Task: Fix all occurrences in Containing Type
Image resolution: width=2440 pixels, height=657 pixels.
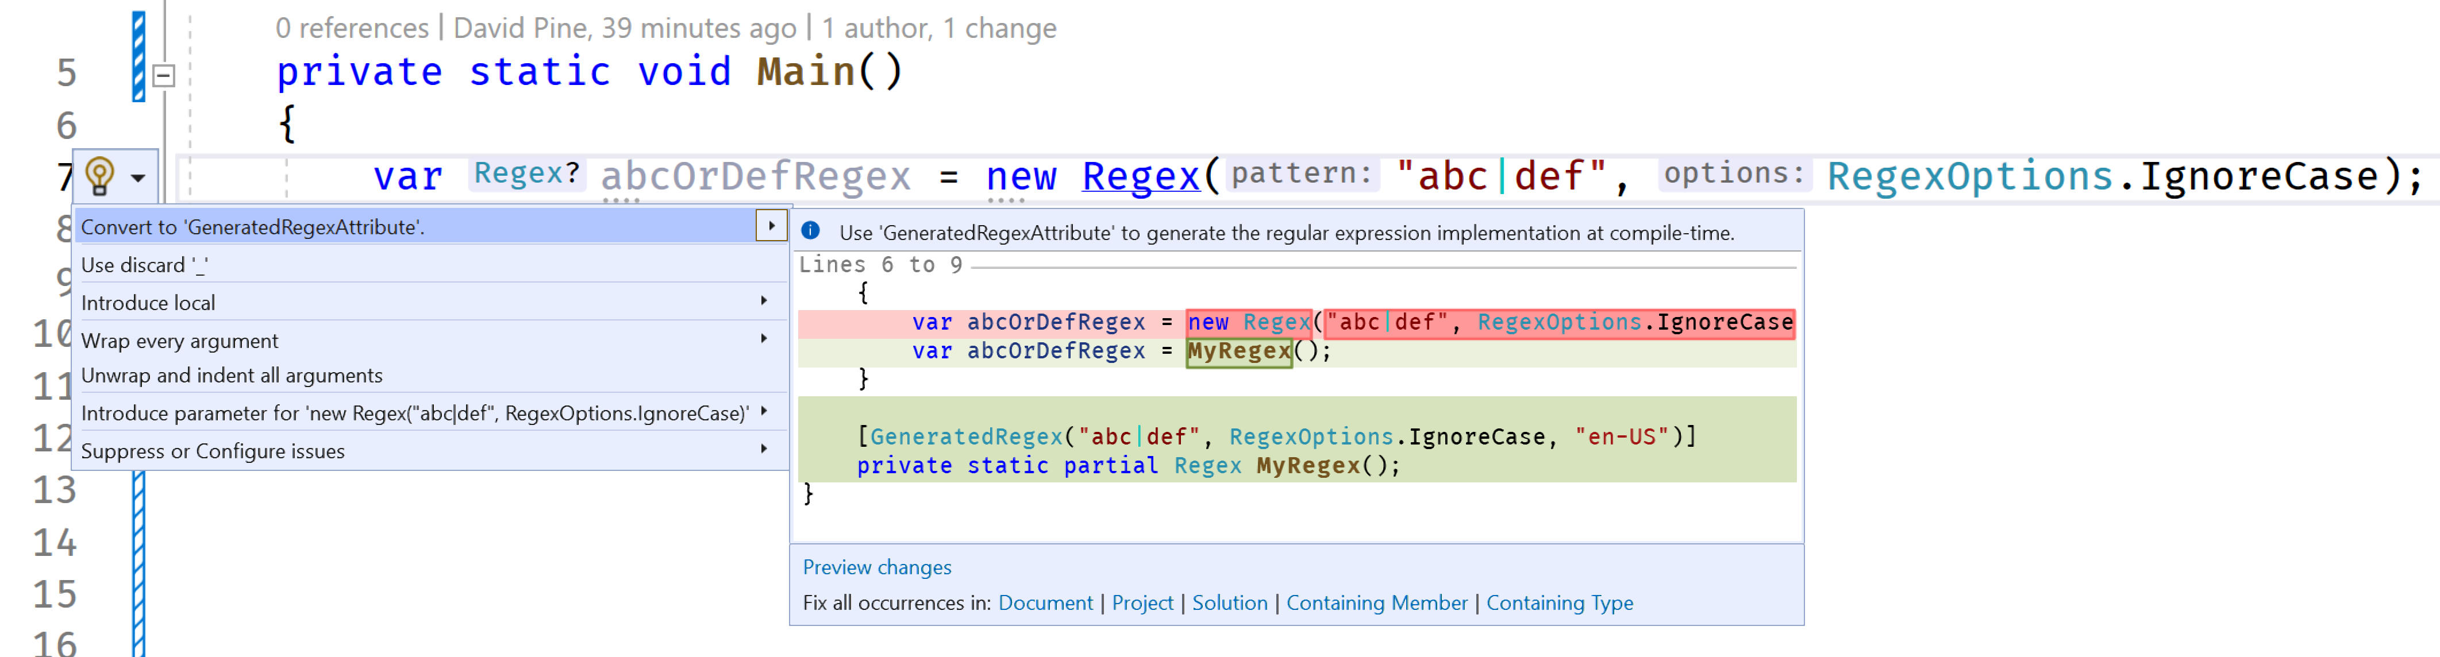Action: pyautogui.click(x=1559, y=603)
